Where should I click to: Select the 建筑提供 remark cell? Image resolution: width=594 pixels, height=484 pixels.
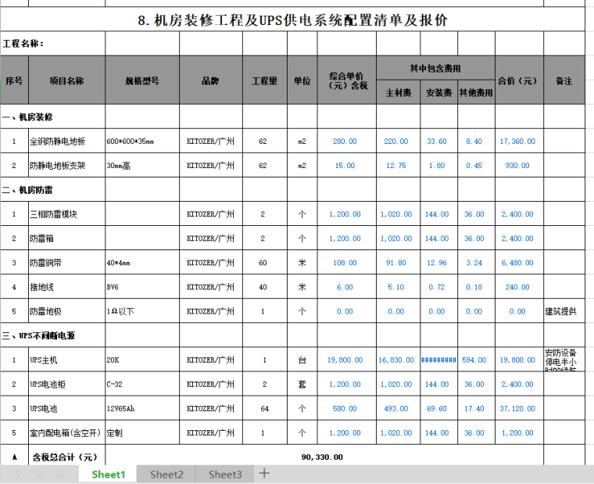coord(564,311)
